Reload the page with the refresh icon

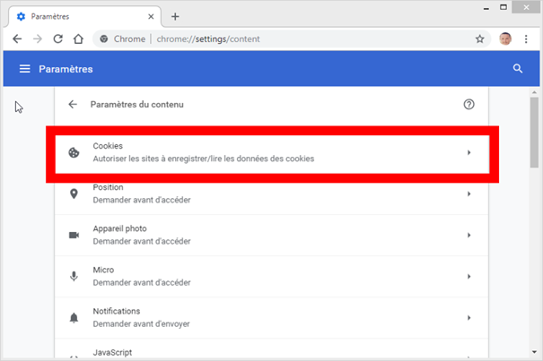(57, 39)
